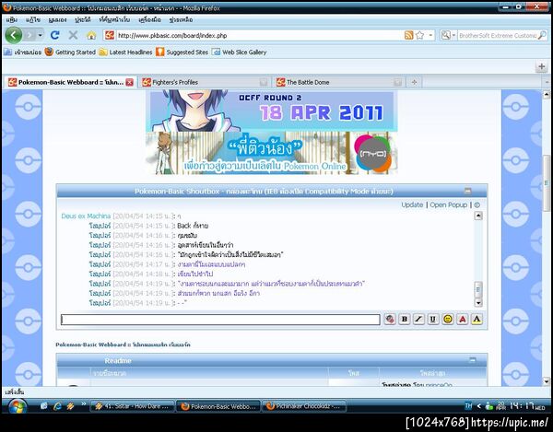Click the Pokemon Online NYO banner
Viewport: 553px width, 432px height.
point(272,153)
